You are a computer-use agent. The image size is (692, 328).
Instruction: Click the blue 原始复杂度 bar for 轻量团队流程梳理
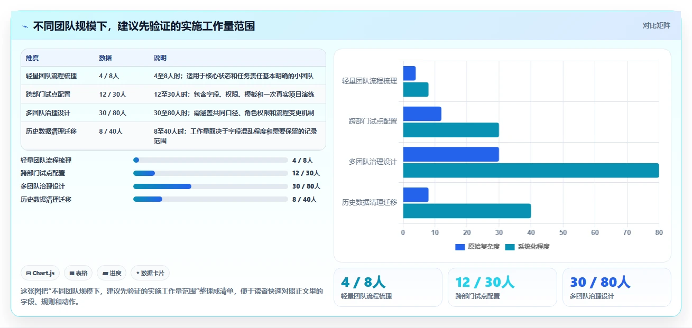click(409, 73)
